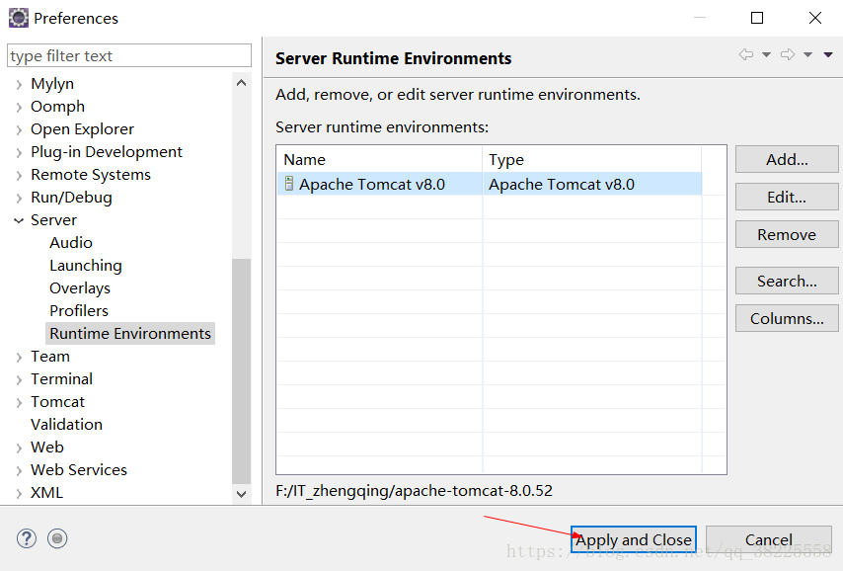Select the Web Services label
The image size is (843, 571).
[x=79, y=470]
